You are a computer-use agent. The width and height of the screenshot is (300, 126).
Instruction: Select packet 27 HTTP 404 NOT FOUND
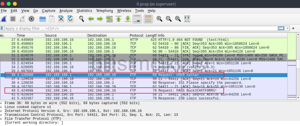[144, 40]
